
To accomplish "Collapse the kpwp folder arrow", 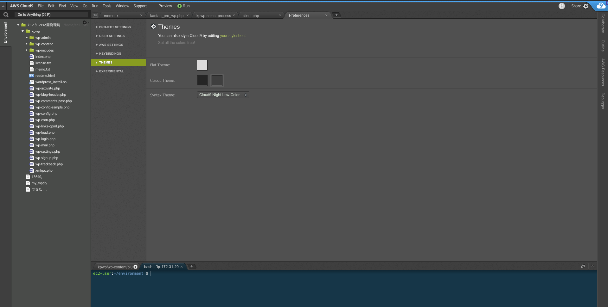I will pos(23,31).
